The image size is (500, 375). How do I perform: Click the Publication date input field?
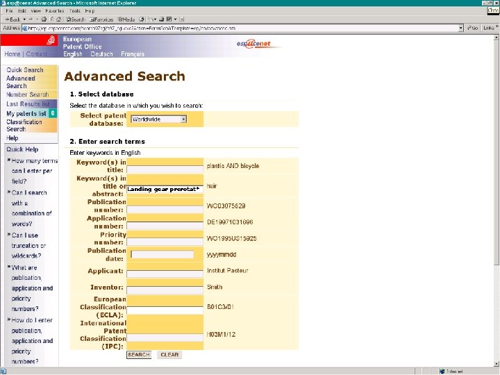[x=162, y=254]
